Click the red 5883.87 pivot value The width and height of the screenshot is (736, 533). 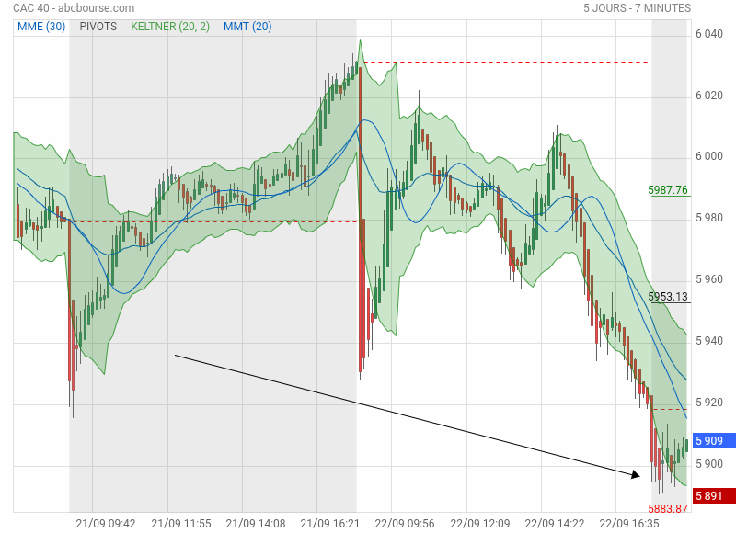pos(668,508)
